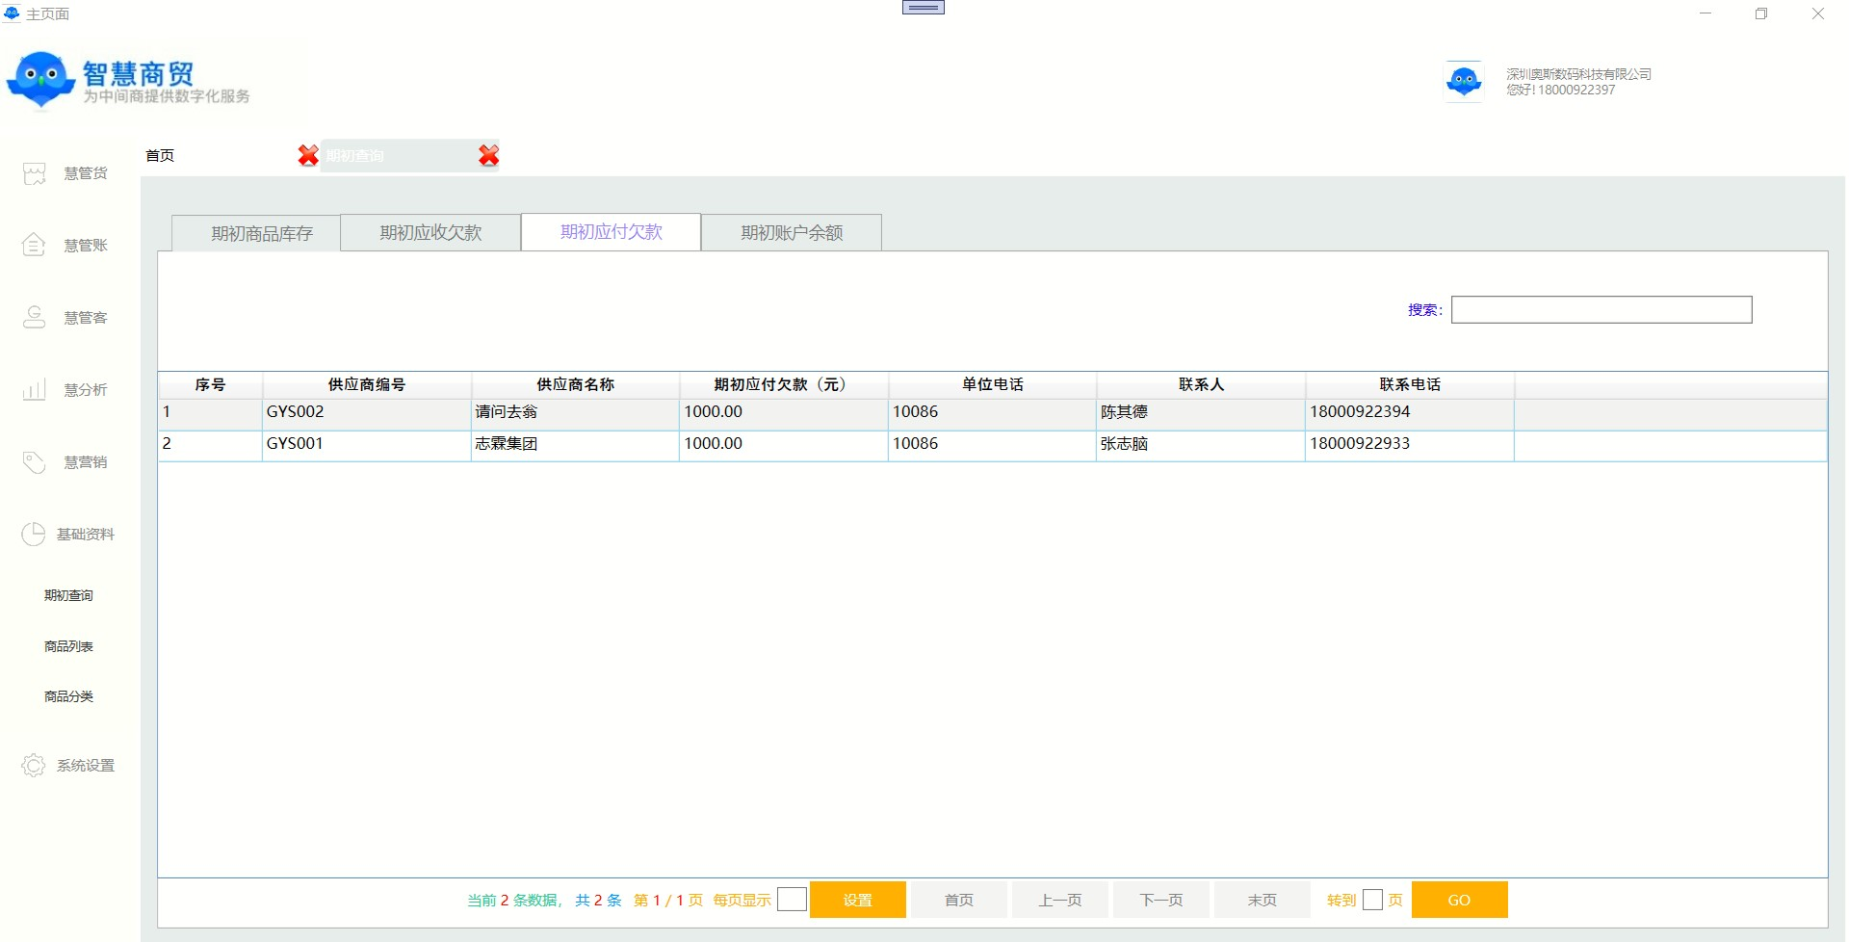Go to previous page with 上一页
This screenshot has width=1849, height=942.
coord(1060,900)
